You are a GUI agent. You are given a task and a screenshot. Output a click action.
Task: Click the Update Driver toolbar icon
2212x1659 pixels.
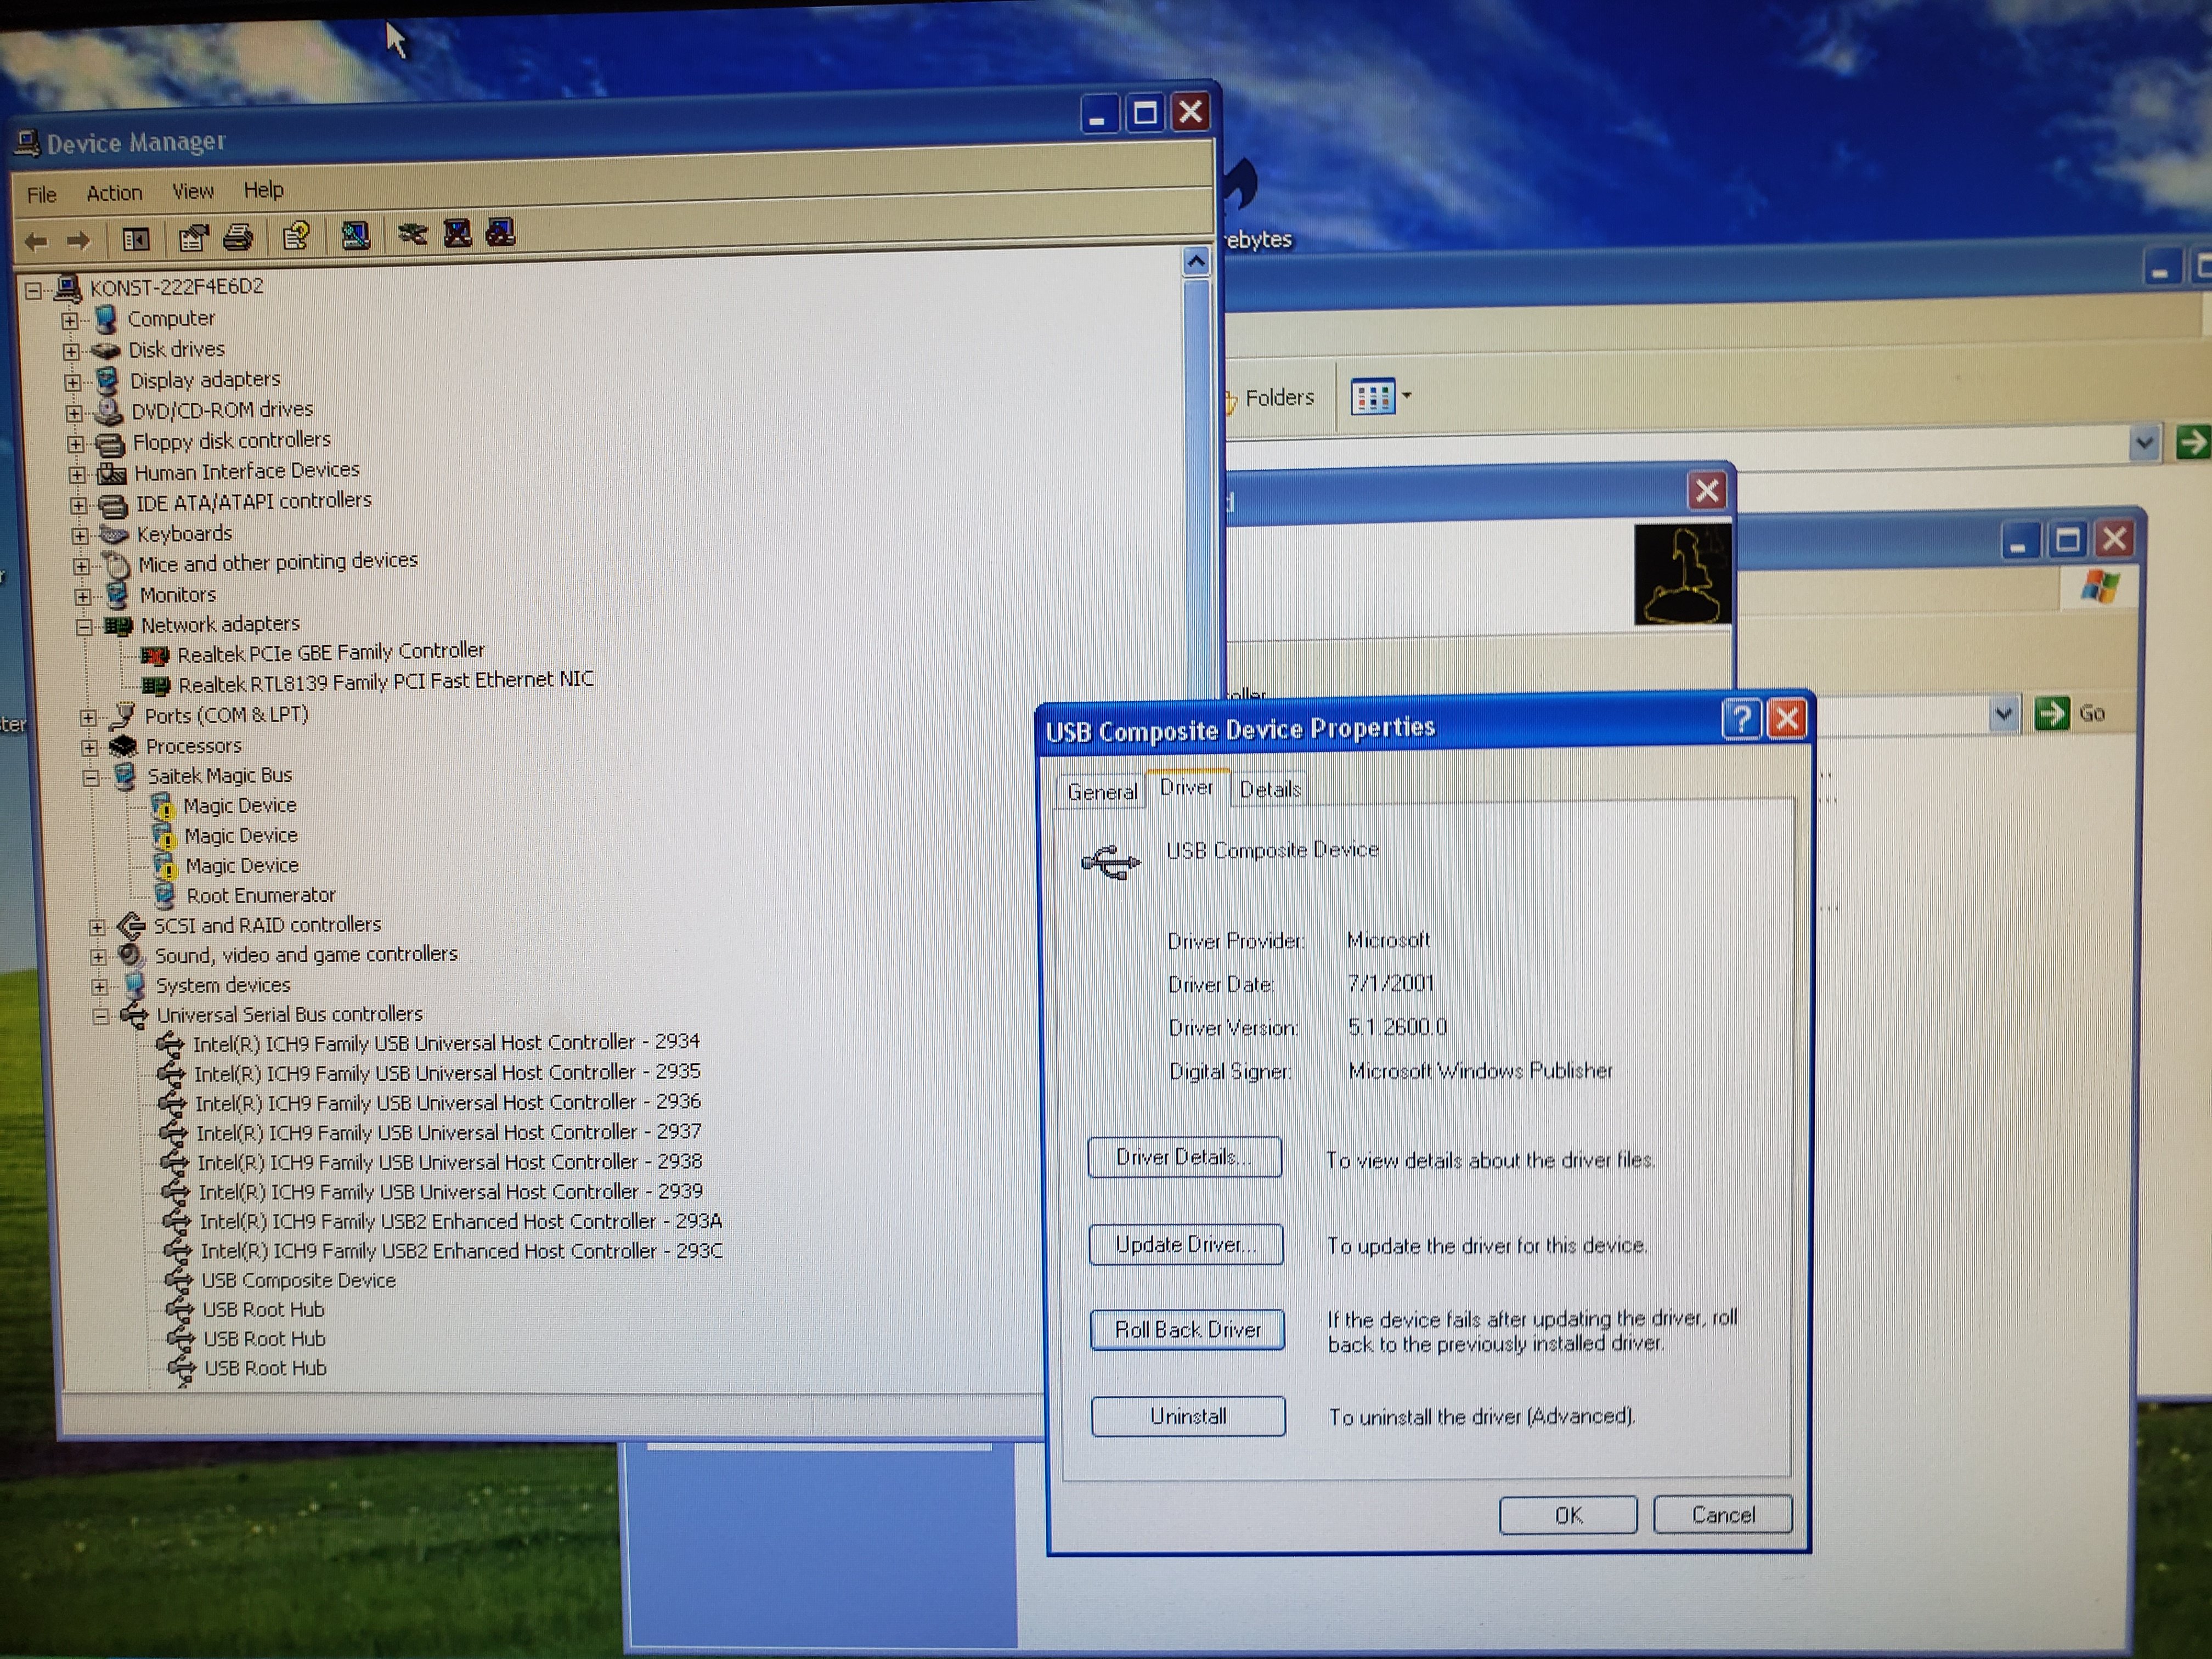point(412,234)
